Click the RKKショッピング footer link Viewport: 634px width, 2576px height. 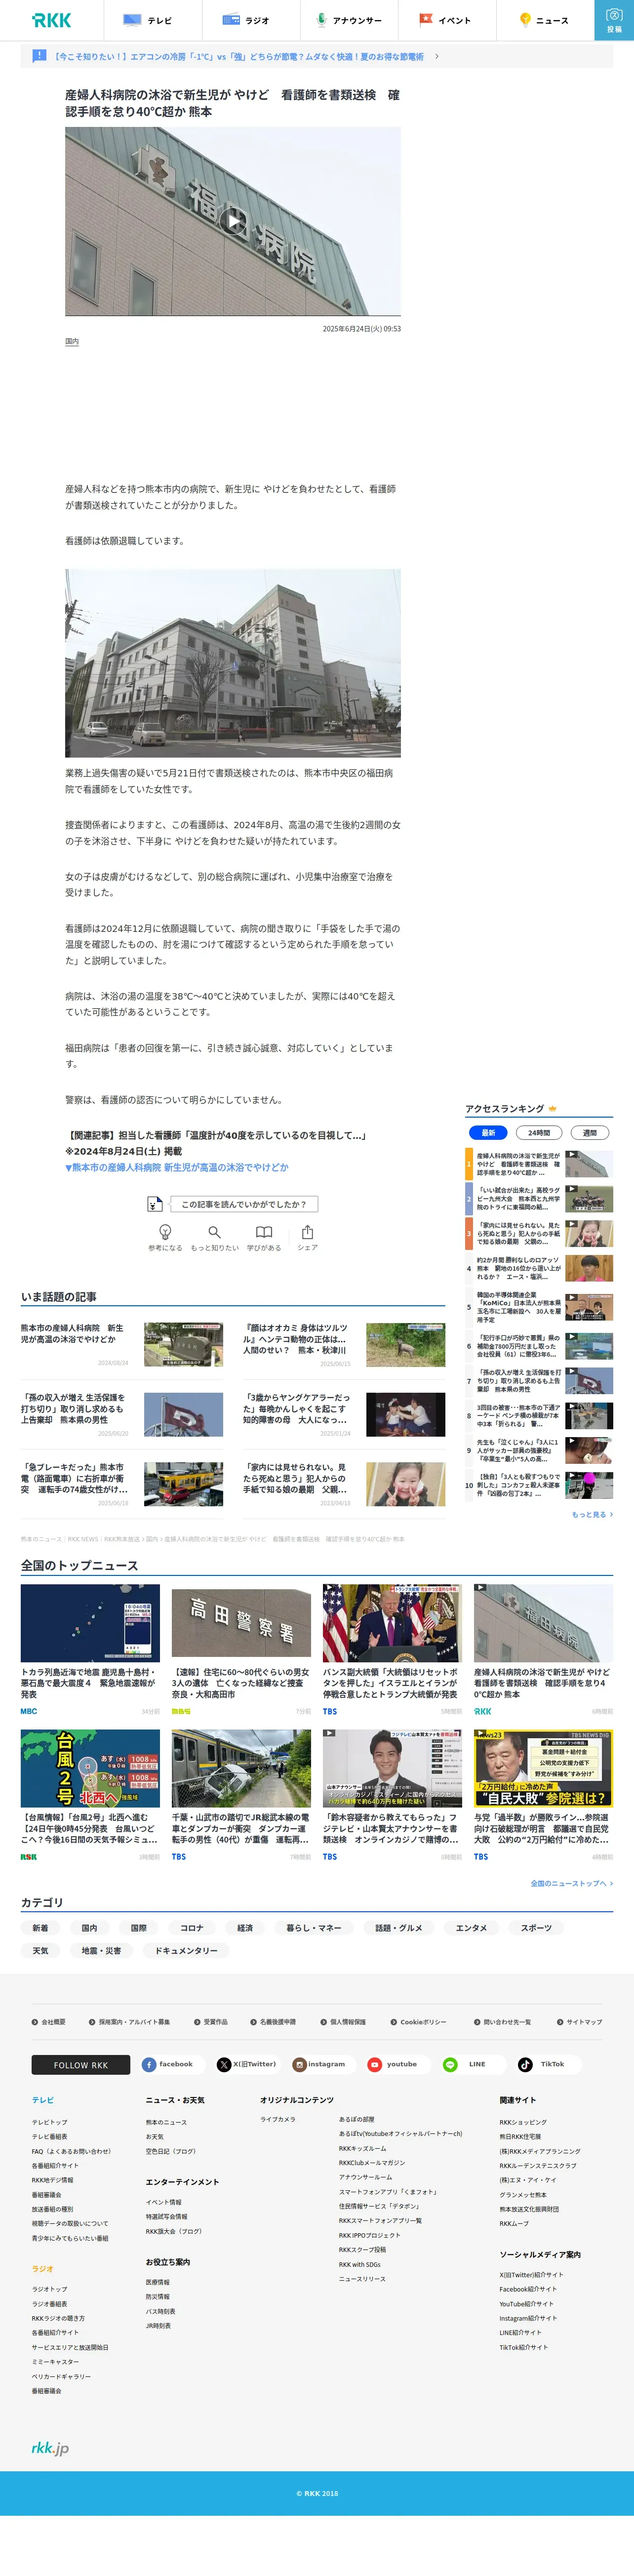(523, 2122)
